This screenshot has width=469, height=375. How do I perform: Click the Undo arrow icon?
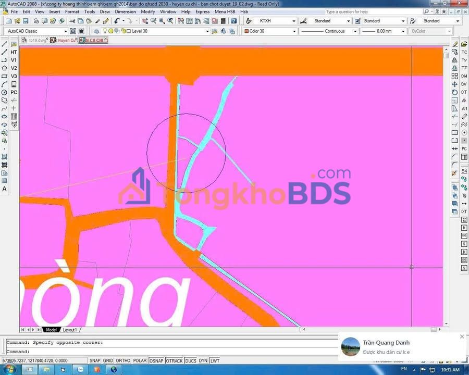117,21
